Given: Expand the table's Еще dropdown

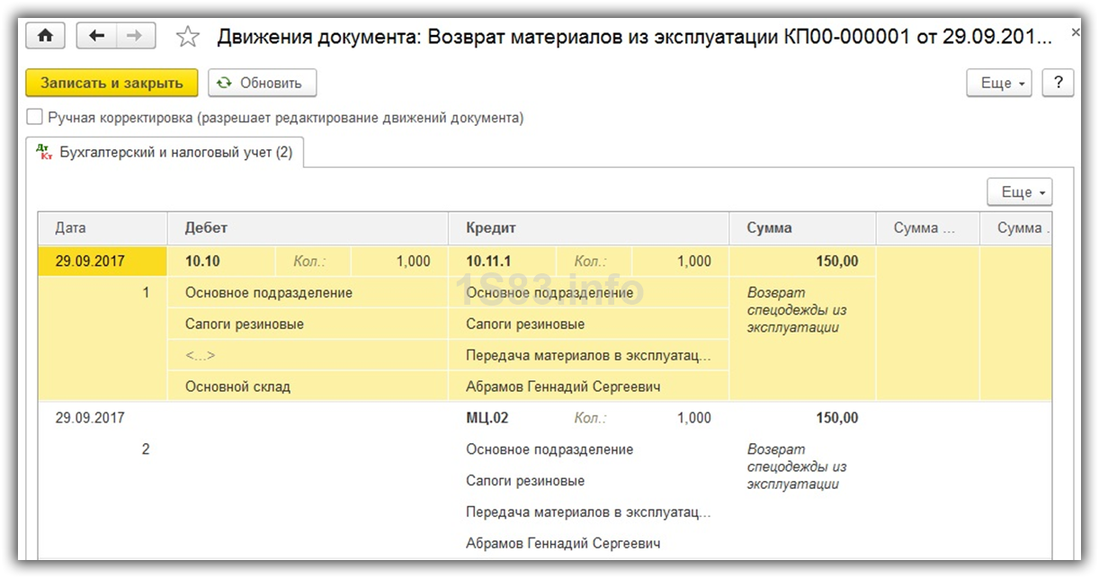Looking at the screenshot, I should (1019, 192).
